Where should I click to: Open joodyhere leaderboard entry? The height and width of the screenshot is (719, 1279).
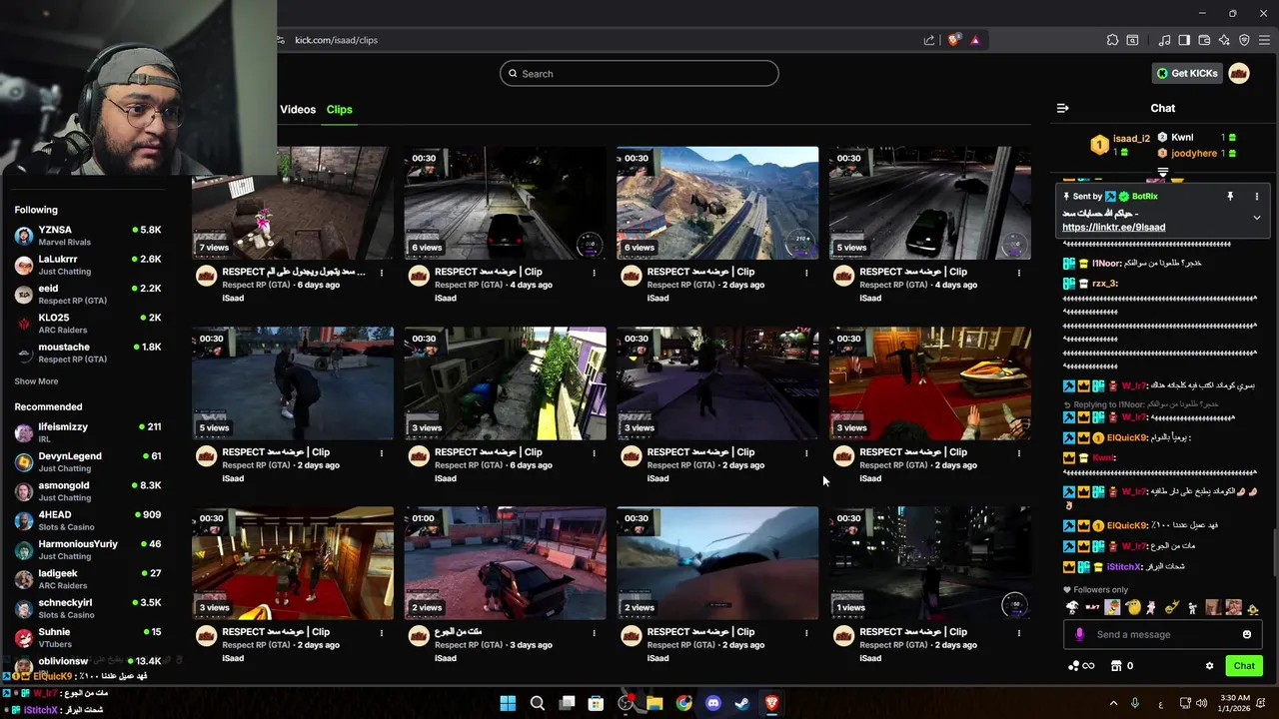click(1197, 154)
